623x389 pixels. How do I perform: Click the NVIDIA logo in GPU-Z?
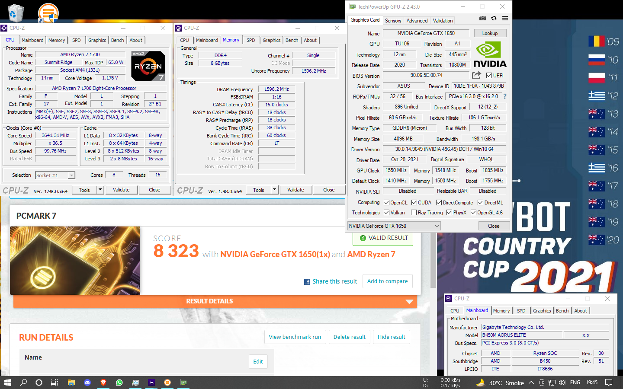click(x=490, y=54)
